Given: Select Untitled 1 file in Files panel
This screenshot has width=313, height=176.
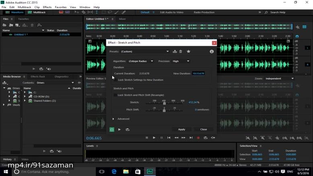Looking at the screenshot, I should click(x=41, y=35).
